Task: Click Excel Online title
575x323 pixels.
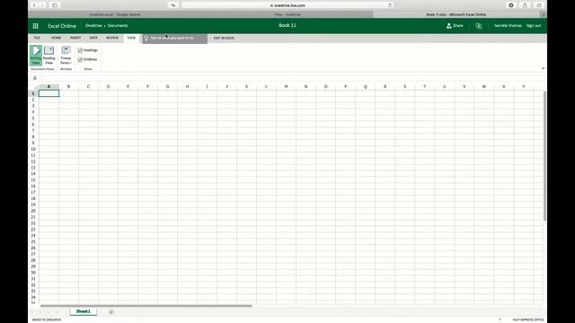Action: (62, 26)
